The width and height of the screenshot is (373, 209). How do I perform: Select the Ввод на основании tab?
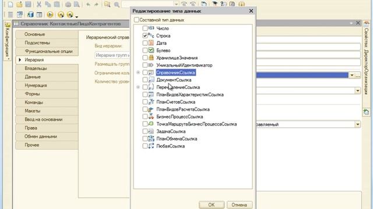click(x=47, y=120)
